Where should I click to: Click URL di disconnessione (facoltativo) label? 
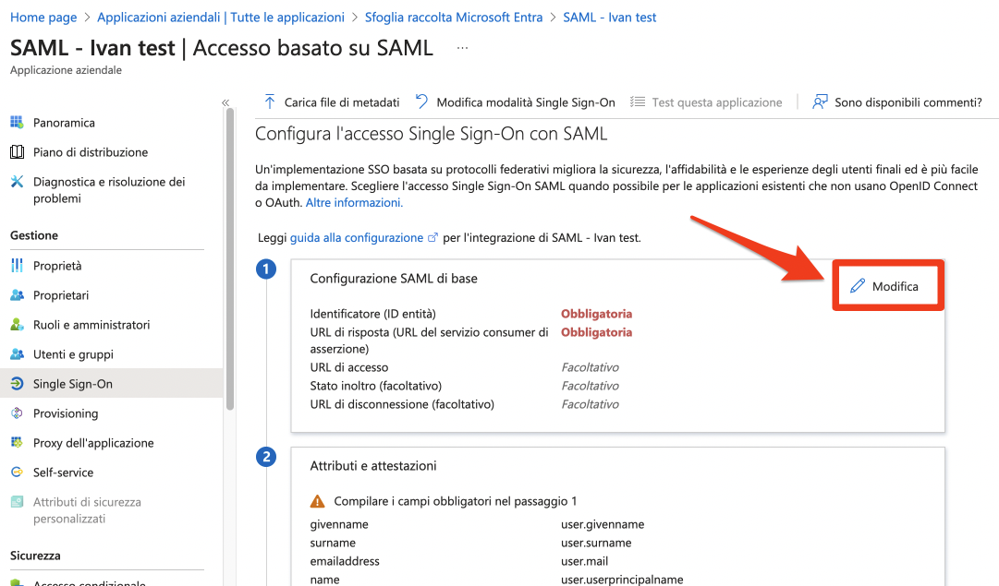(x=402, y=404)
